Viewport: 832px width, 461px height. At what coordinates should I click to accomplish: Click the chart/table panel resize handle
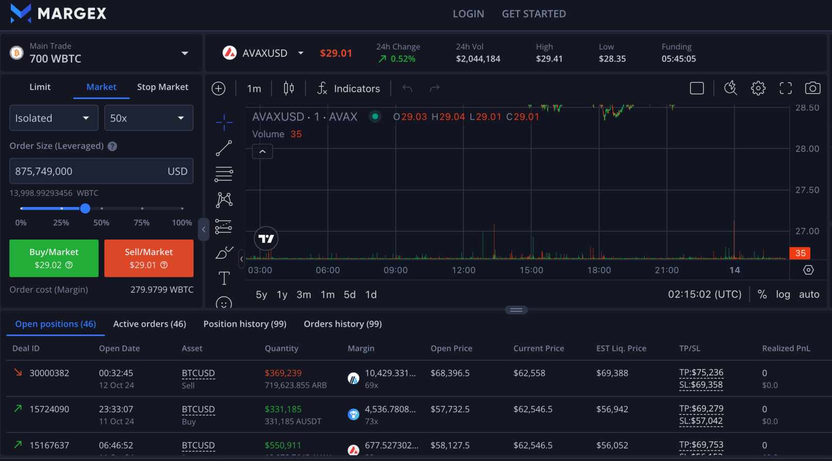click(x=516, y=310)
